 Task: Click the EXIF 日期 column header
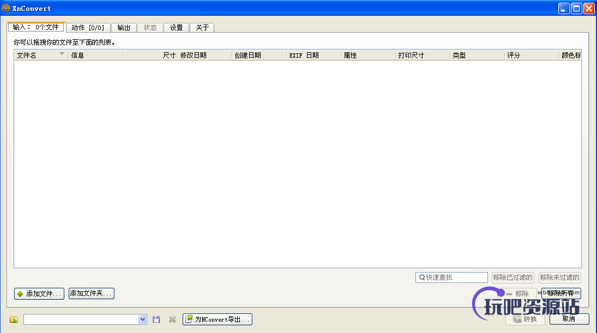(313, 55)
